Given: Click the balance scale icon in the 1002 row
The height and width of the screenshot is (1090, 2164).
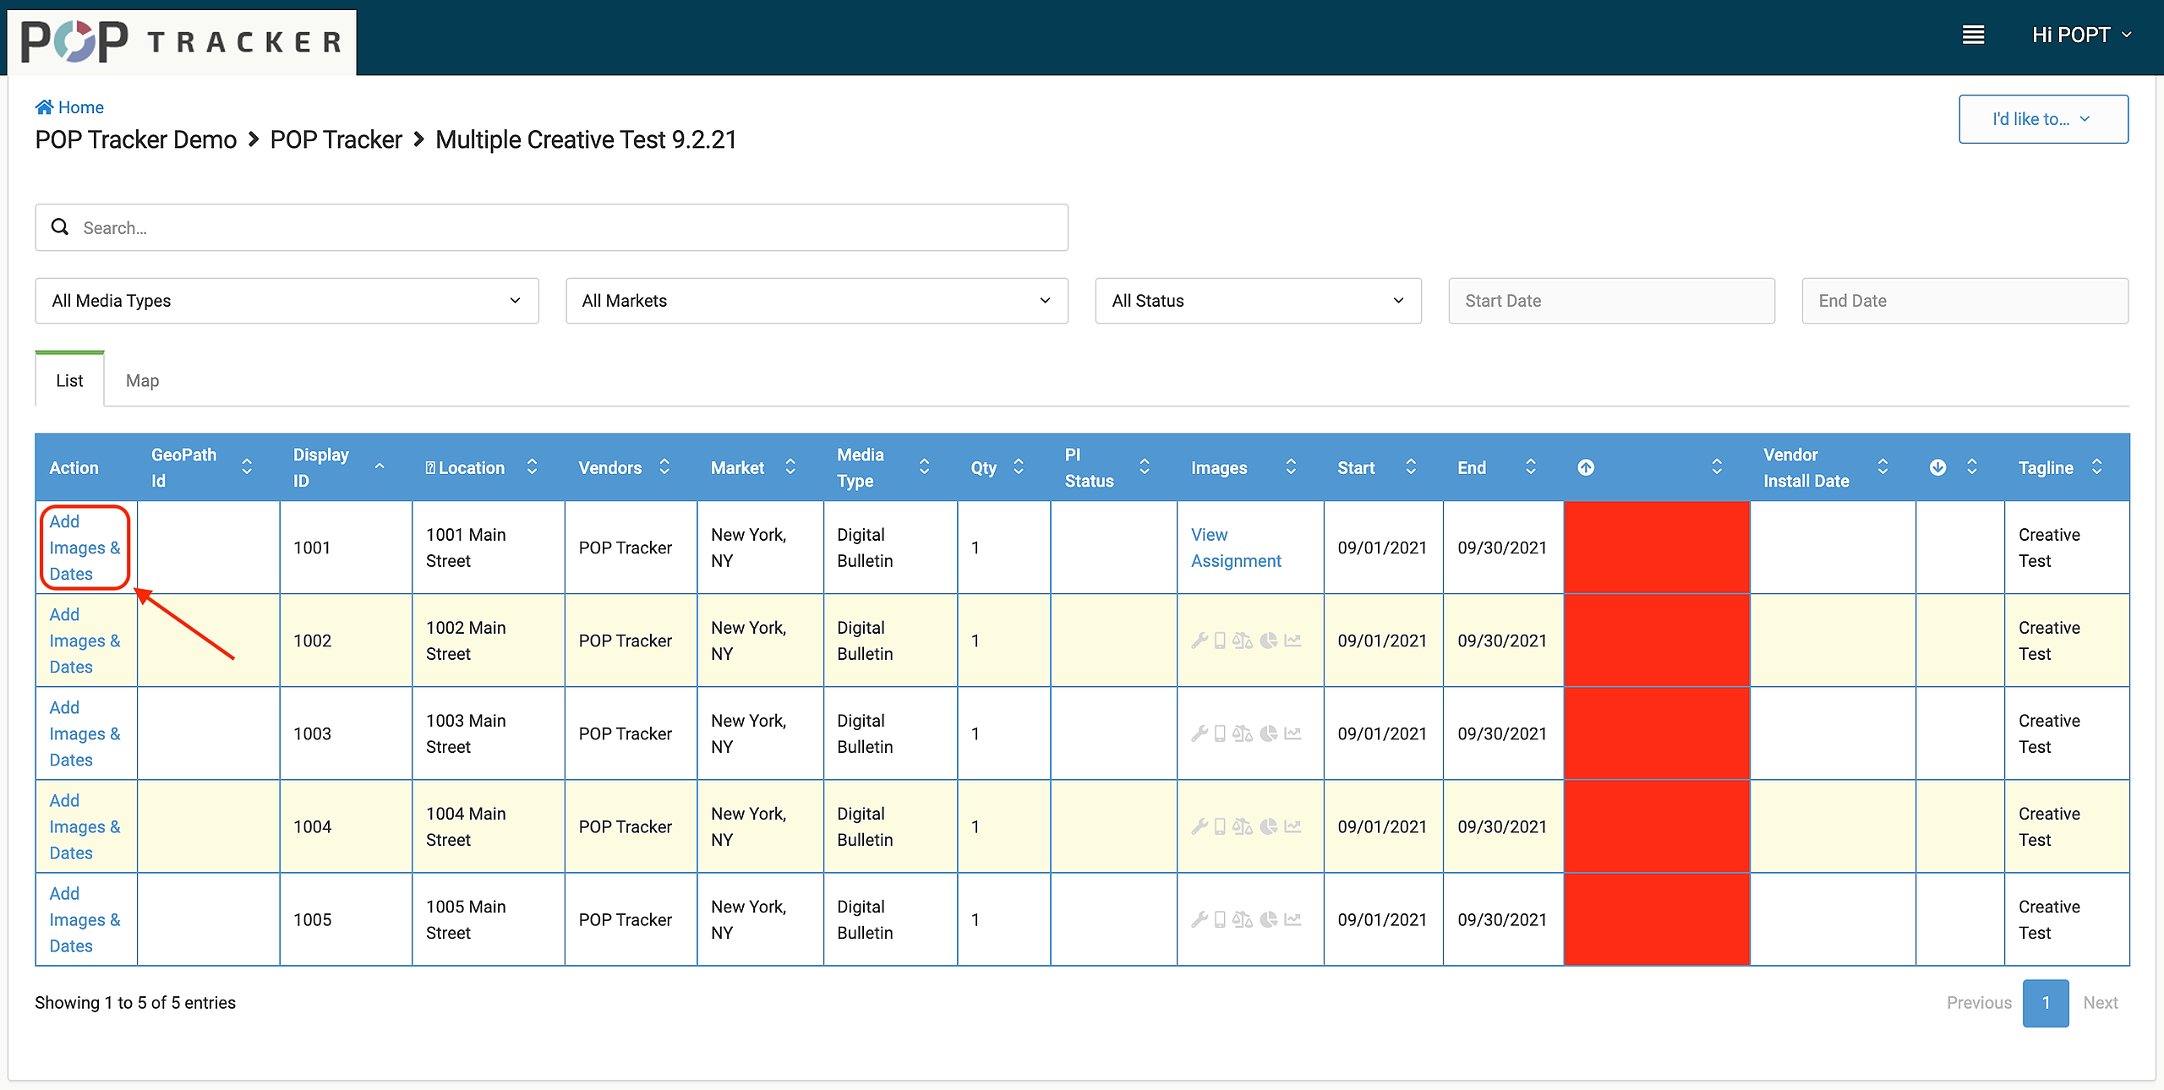Looking at the screenshot, I should point(1243,640).
